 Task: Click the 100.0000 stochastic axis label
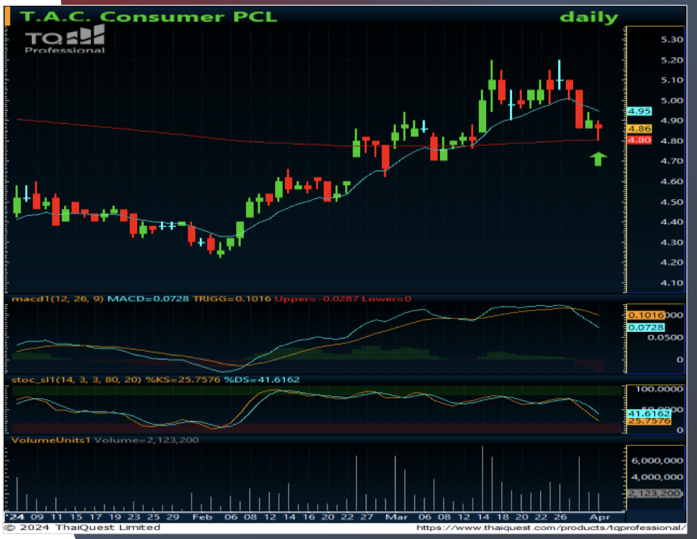point(659,389)
